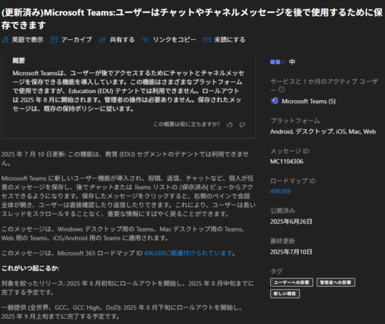385x324 pixels.
Task: Click 英語で表示 to show English
Action: point(28,40)
